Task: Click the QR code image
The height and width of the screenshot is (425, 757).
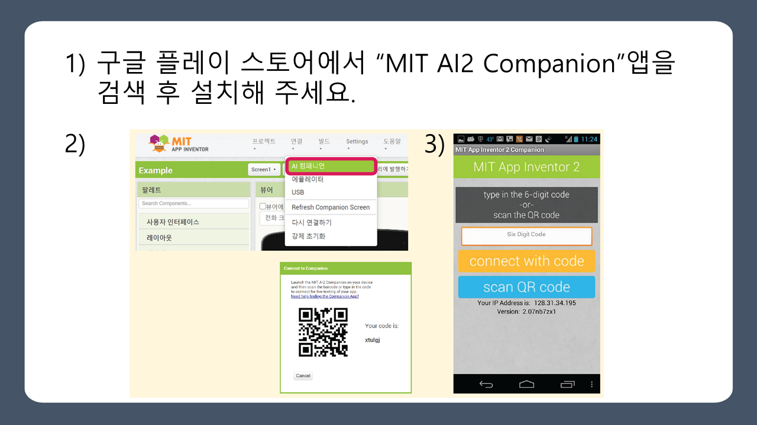Action: 323,332
